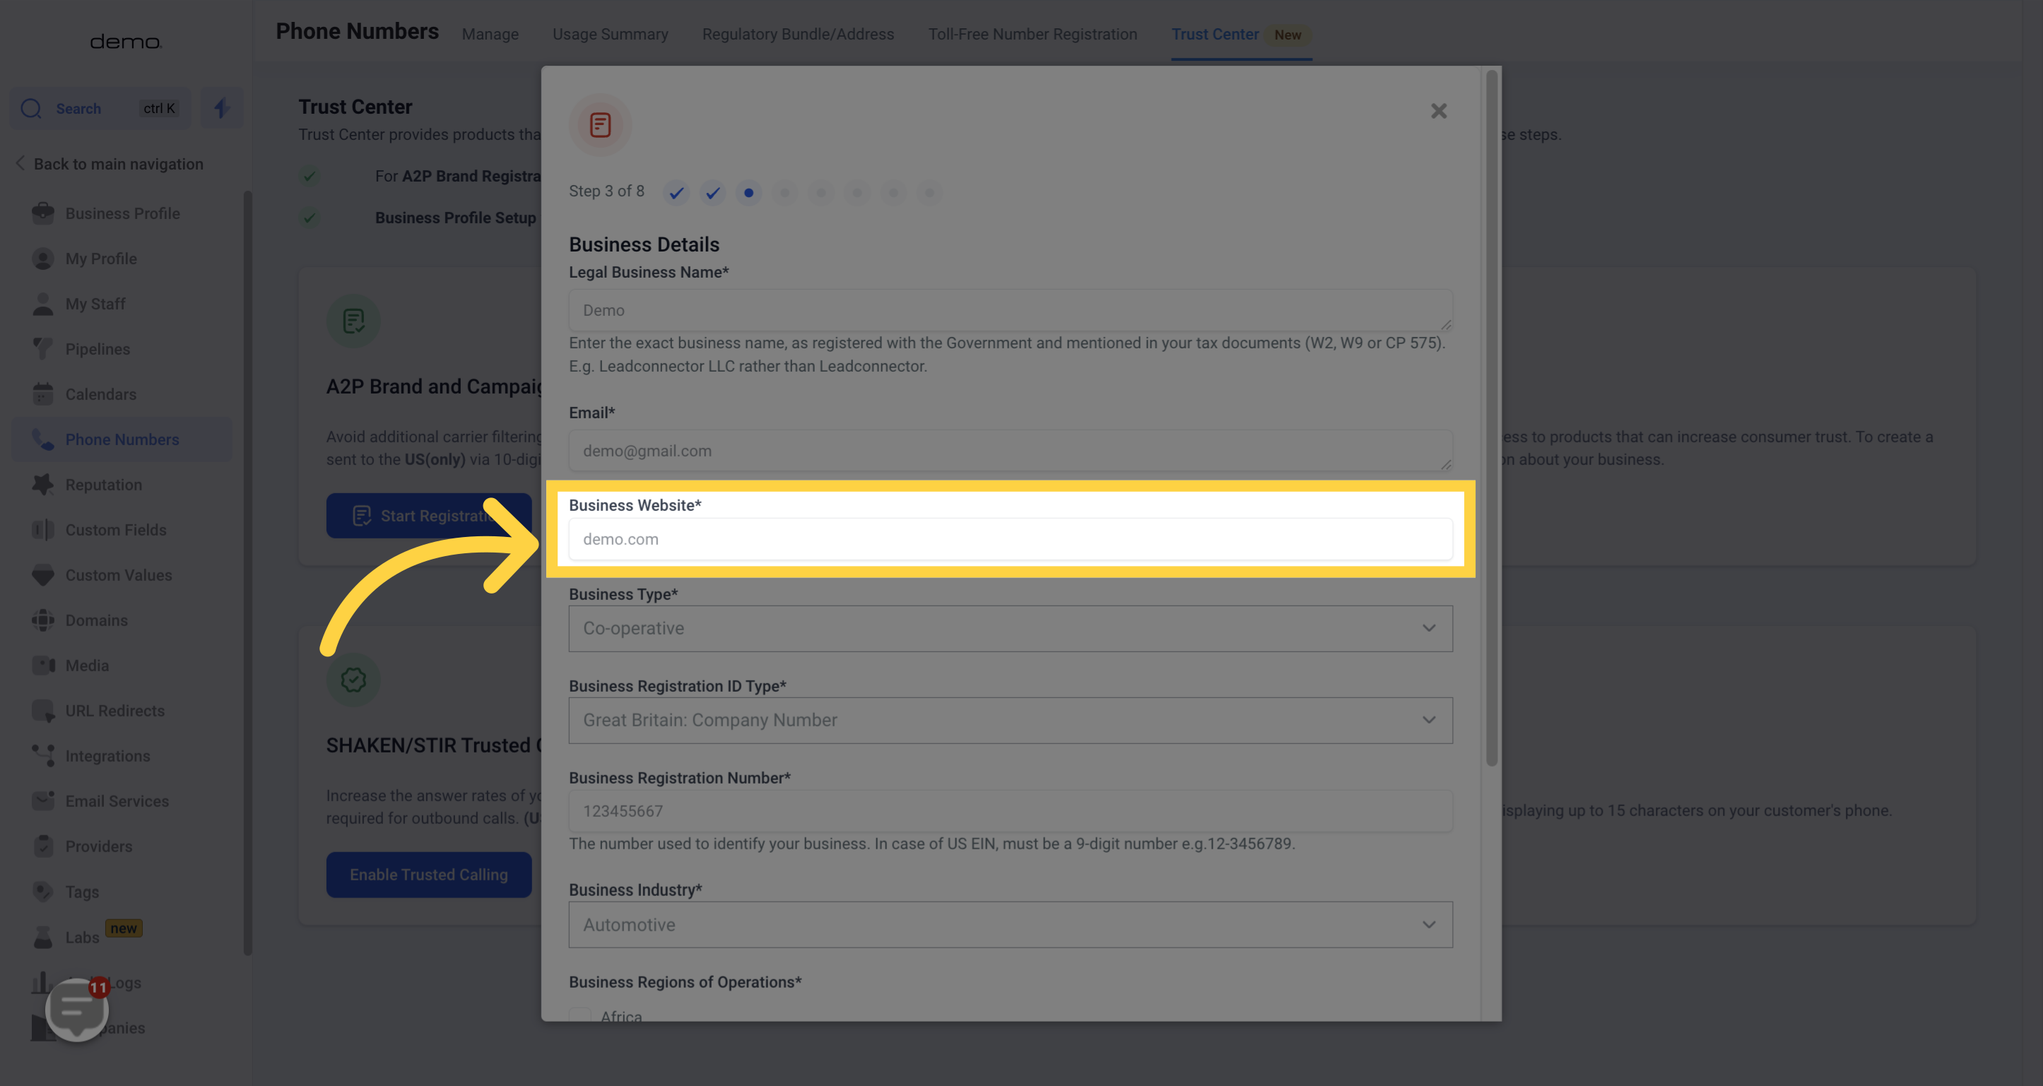Screen dimensions: 2043x1086
Task: Open the Usage Summary tab
Action: 610,34
